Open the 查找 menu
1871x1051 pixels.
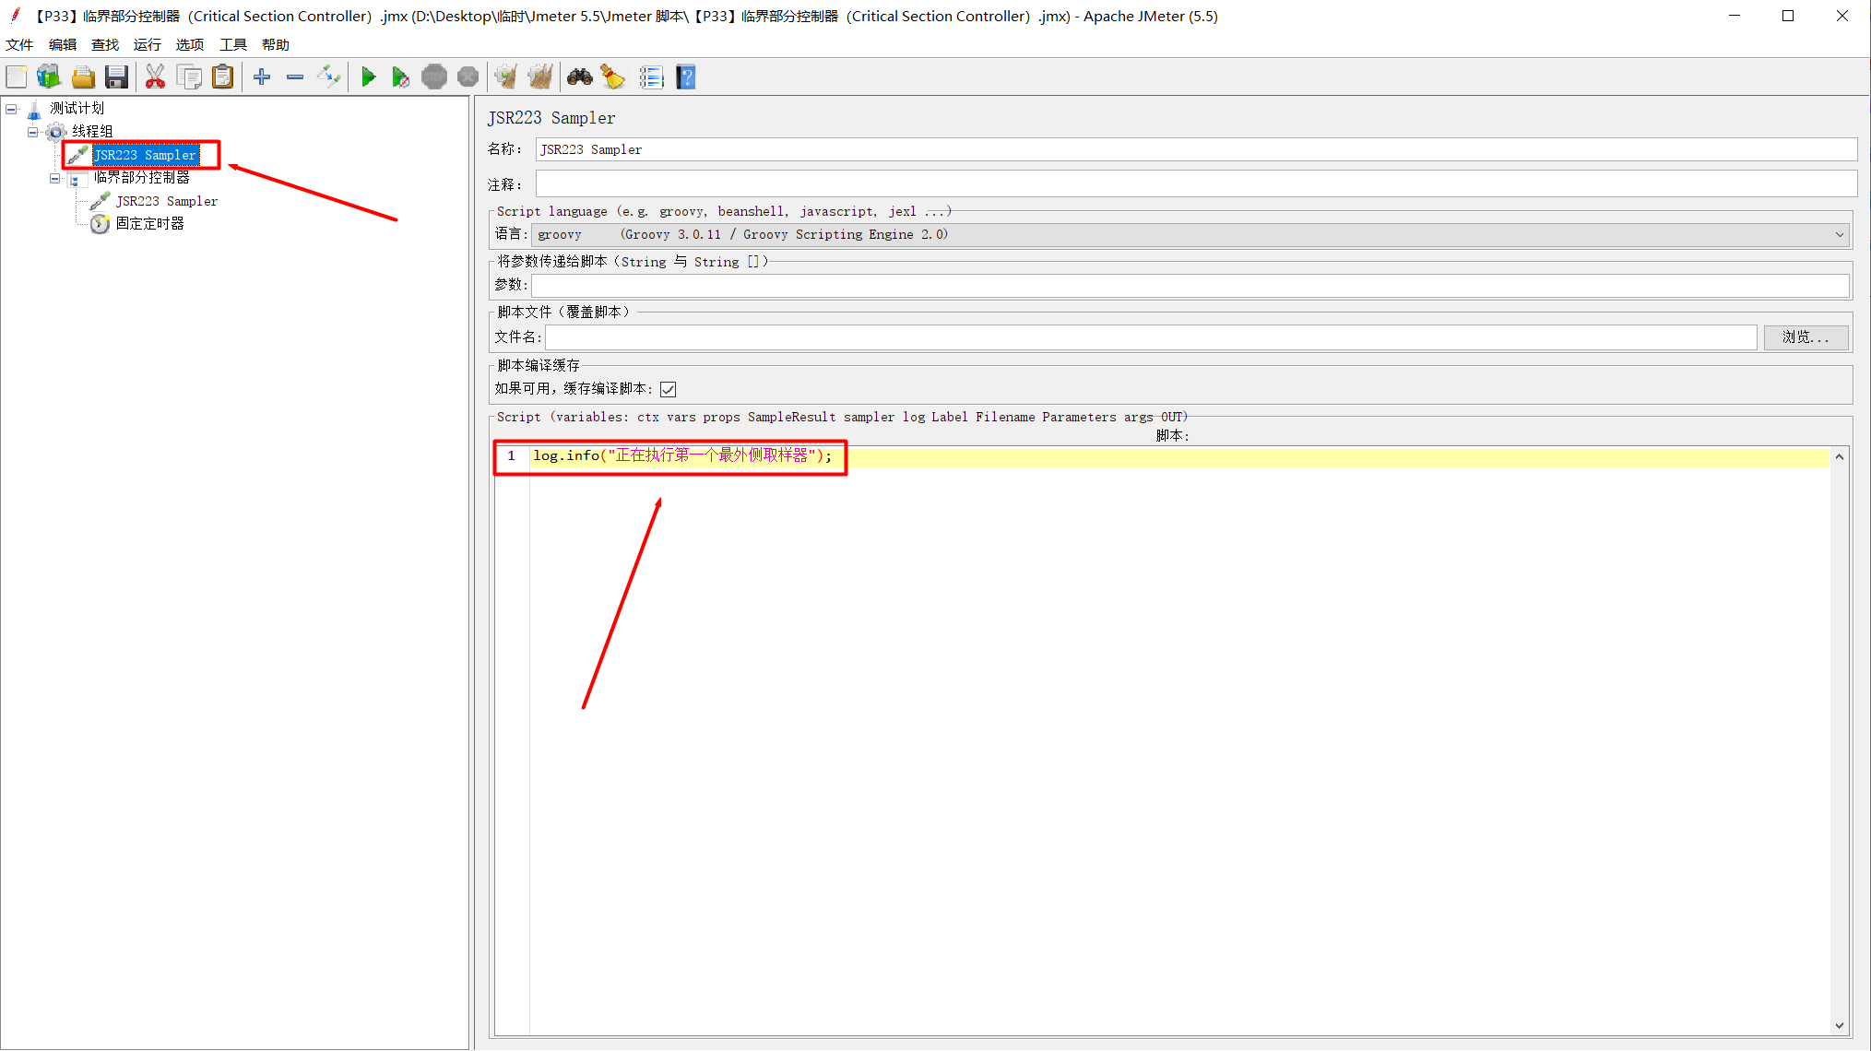[x=105, y=45]
